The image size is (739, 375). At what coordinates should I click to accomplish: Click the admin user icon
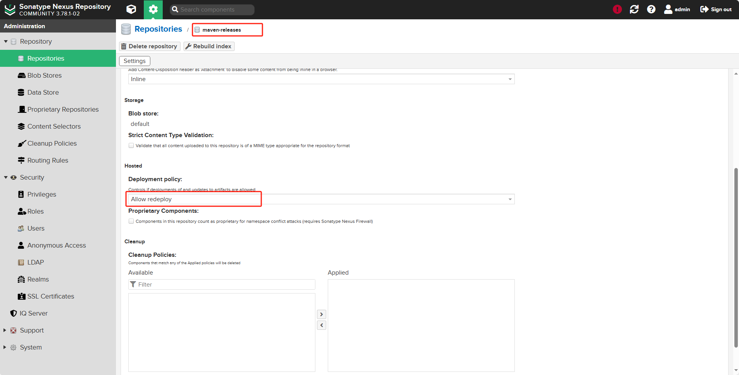click(668, 9)
